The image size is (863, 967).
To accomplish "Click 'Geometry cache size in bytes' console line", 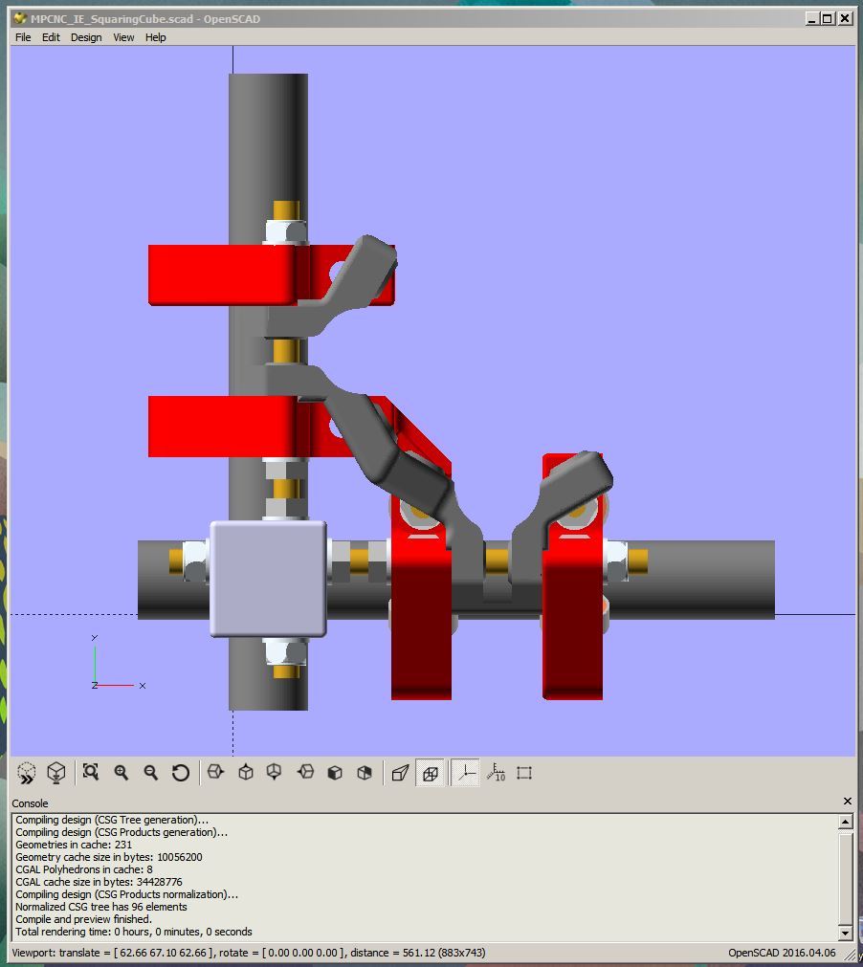I will coord(108,857).
